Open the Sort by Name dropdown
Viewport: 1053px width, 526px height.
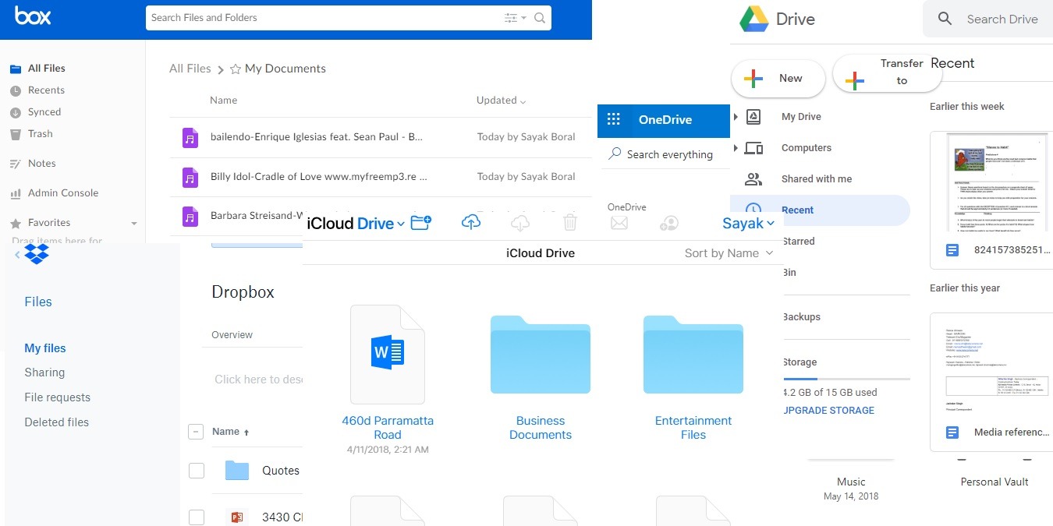click(727, 252)
